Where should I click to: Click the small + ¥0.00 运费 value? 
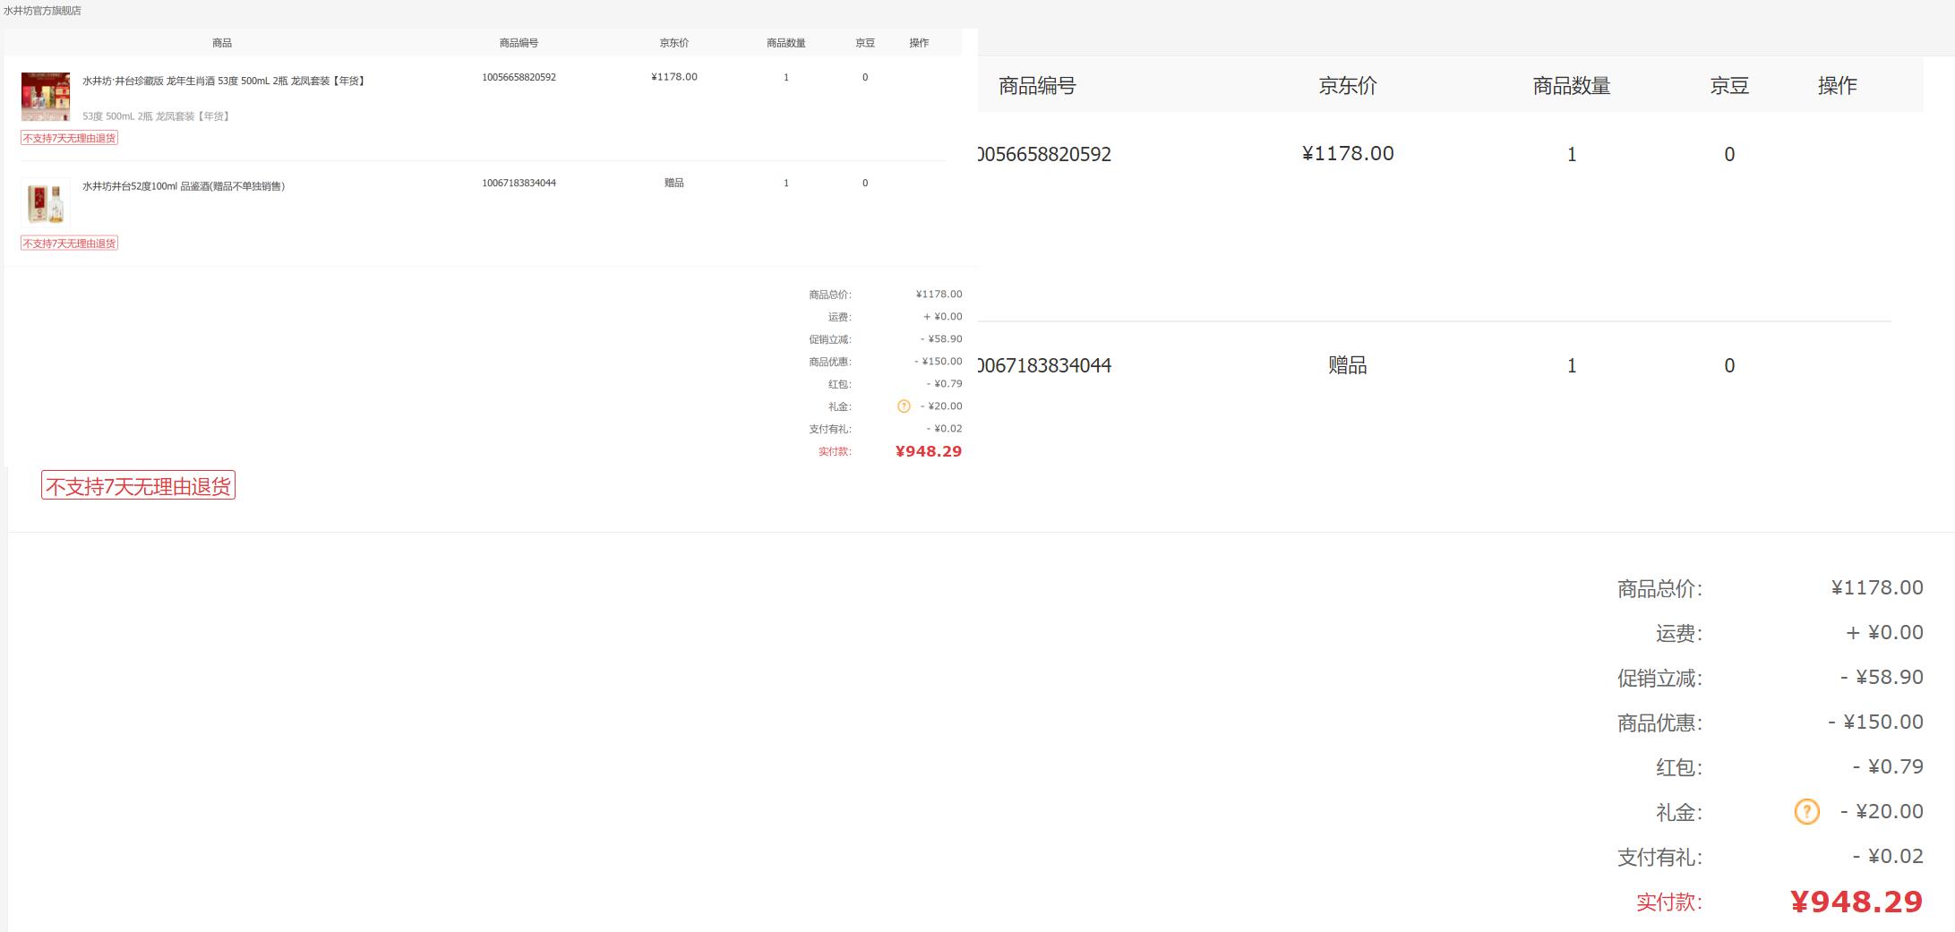[x=943, y=317]
